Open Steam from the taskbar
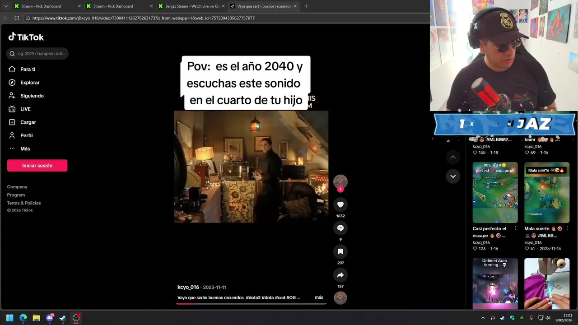Screen dimensions: 578x325 63,318
